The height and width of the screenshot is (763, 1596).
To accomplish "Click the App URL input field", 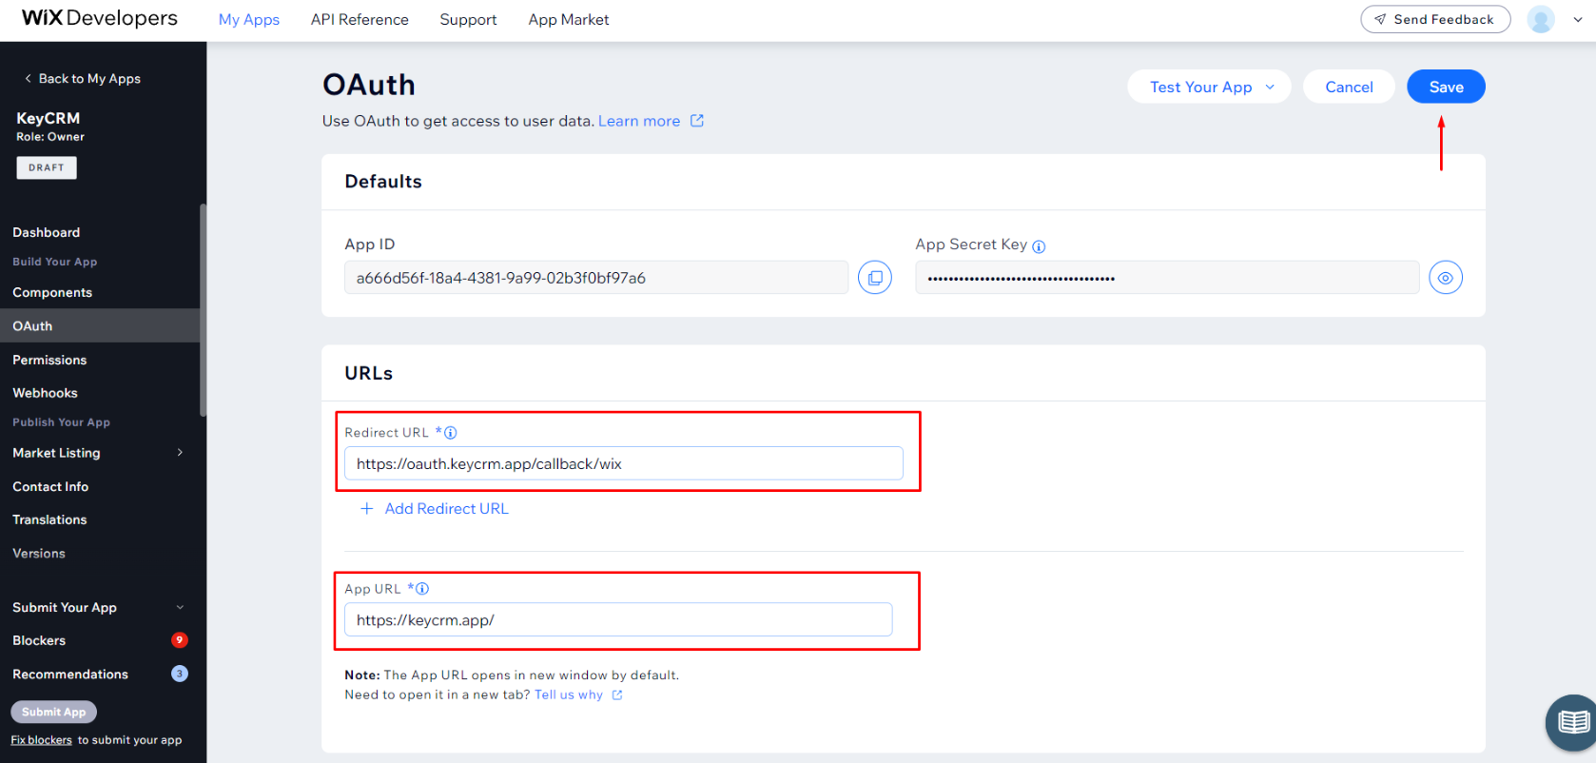I will point(618,619).
